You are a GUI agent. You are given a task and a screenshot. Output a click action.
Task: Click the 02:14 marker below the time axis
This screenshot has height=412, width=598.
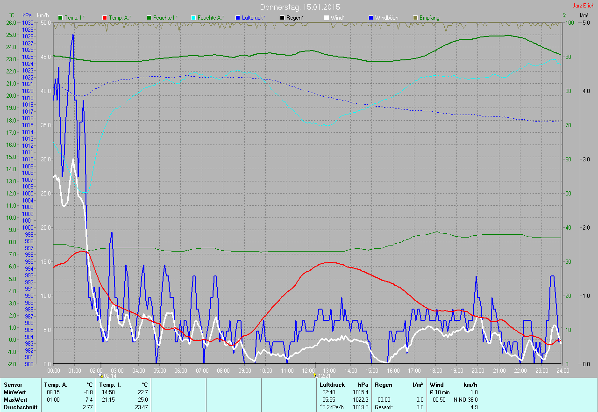[108, 376]
